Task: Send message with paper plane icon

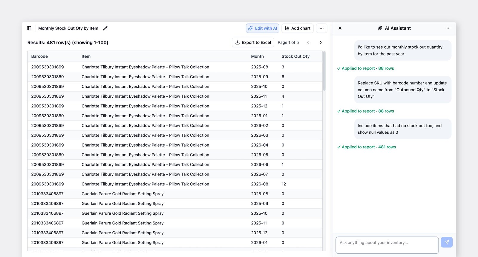Action: [x=447, y=242]
